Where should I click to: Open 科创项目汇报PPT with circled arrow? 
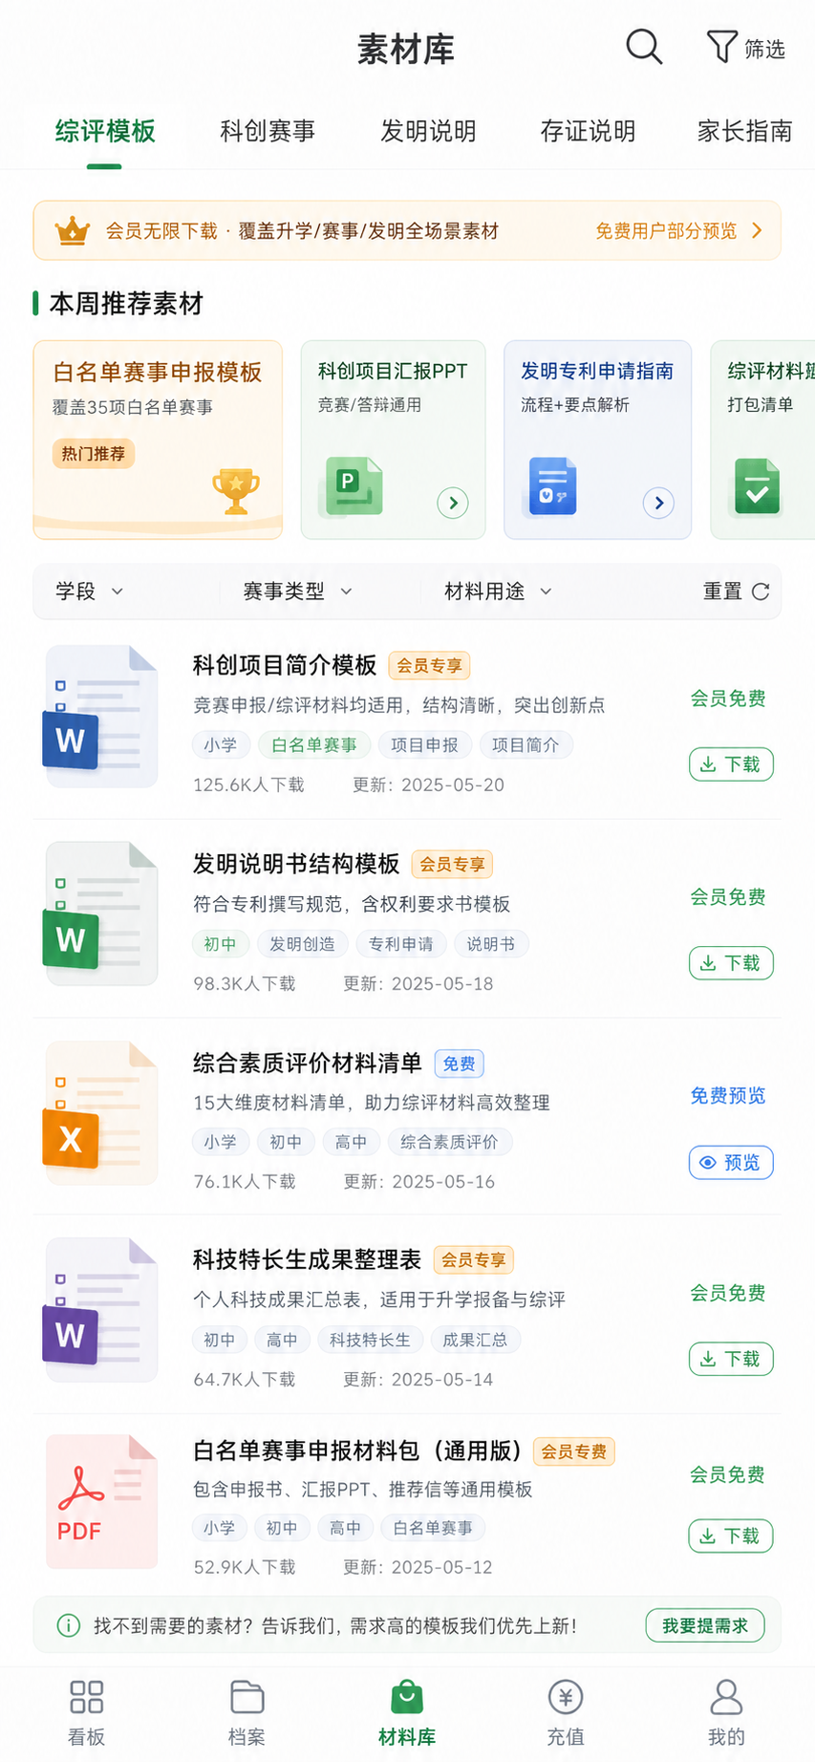click(453, 503)
